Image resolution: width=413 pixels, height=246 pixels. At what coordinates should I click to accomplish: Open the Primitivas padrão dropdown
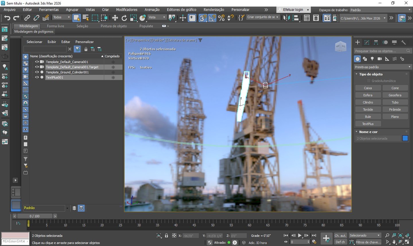pos(383,67)
